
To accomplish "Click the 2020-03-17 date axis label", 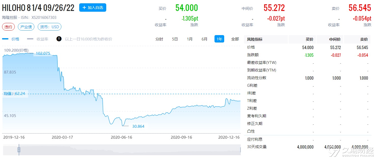I will coord(62,137).
